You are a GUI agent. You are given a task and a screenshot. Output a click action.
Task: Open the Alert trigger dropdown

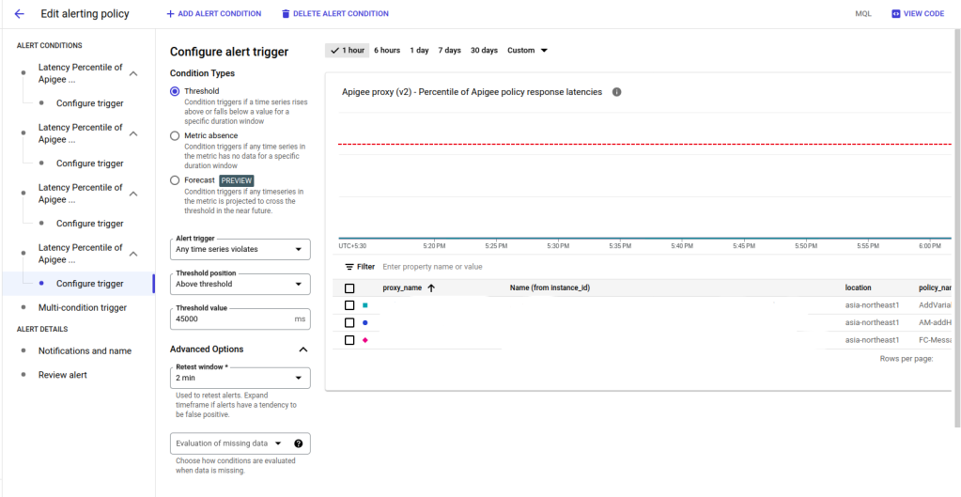240,249
